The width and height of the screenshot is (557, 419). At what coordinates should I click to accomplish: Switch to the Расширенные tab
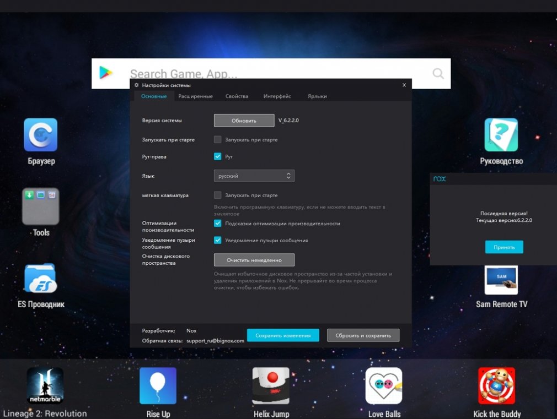tap(195, 96)
